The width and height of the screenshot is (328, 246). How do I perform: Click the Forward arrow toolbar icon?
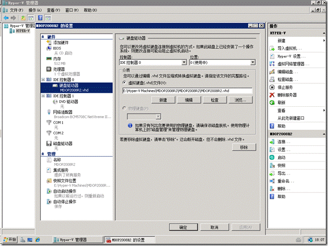pos(13,18)
